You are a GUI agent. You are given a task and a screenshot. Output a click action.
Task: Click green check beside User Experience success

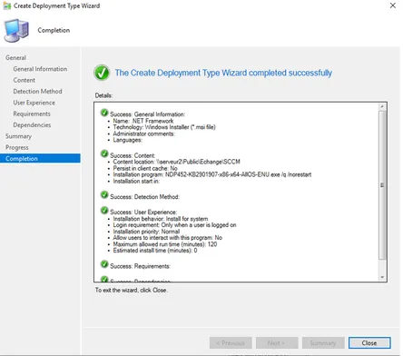104,210
